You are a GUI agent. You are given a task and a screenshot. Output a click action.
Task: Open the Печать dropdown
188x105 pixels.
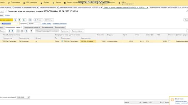click(x=38, y=20)
